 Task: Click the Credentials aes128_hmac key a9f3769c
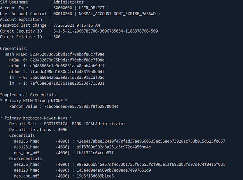pos(114,147)
